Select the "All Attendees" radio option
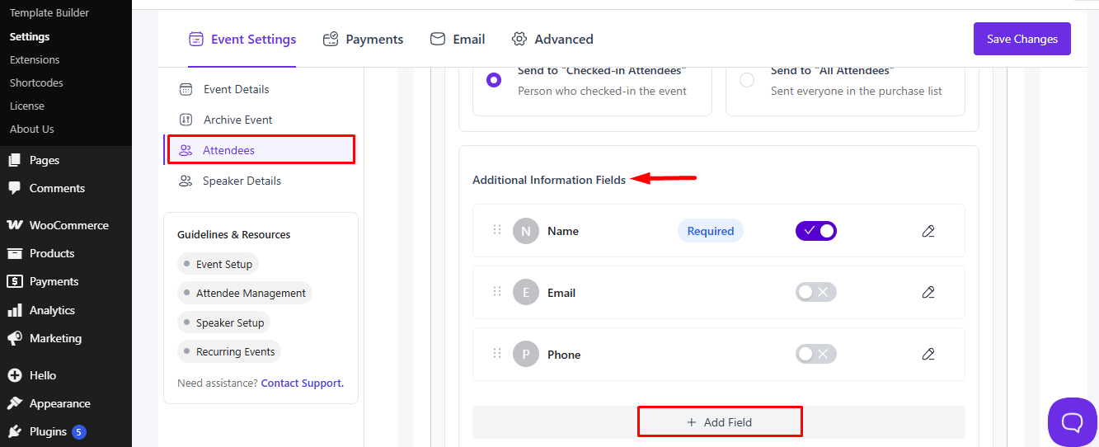Image resolution: width=1099 pixels, height=447 pixels. coord(747,80)
